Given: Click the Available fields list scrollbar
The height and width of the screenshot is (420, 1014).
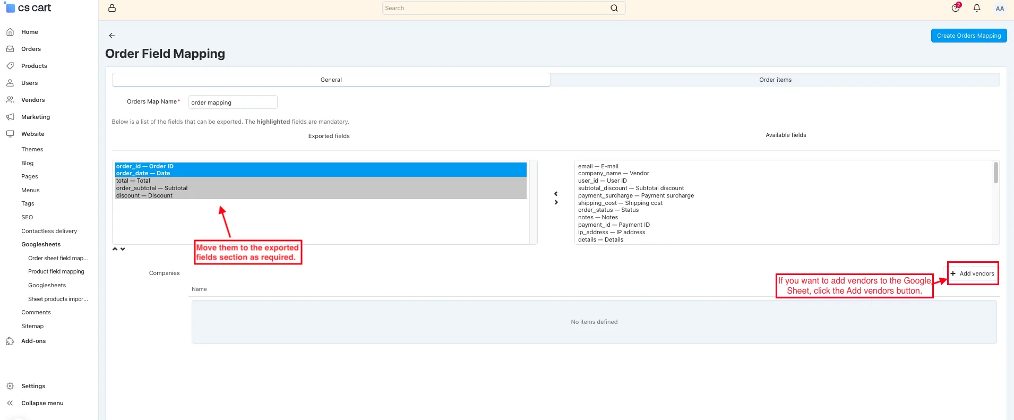Looking at the screenshot, I should [x=995, y=173].
